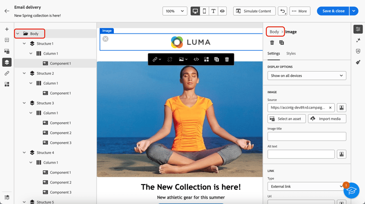Viewport: 365px width, 204px height.
Task: Click the Select an asset button
Action: 286,119
